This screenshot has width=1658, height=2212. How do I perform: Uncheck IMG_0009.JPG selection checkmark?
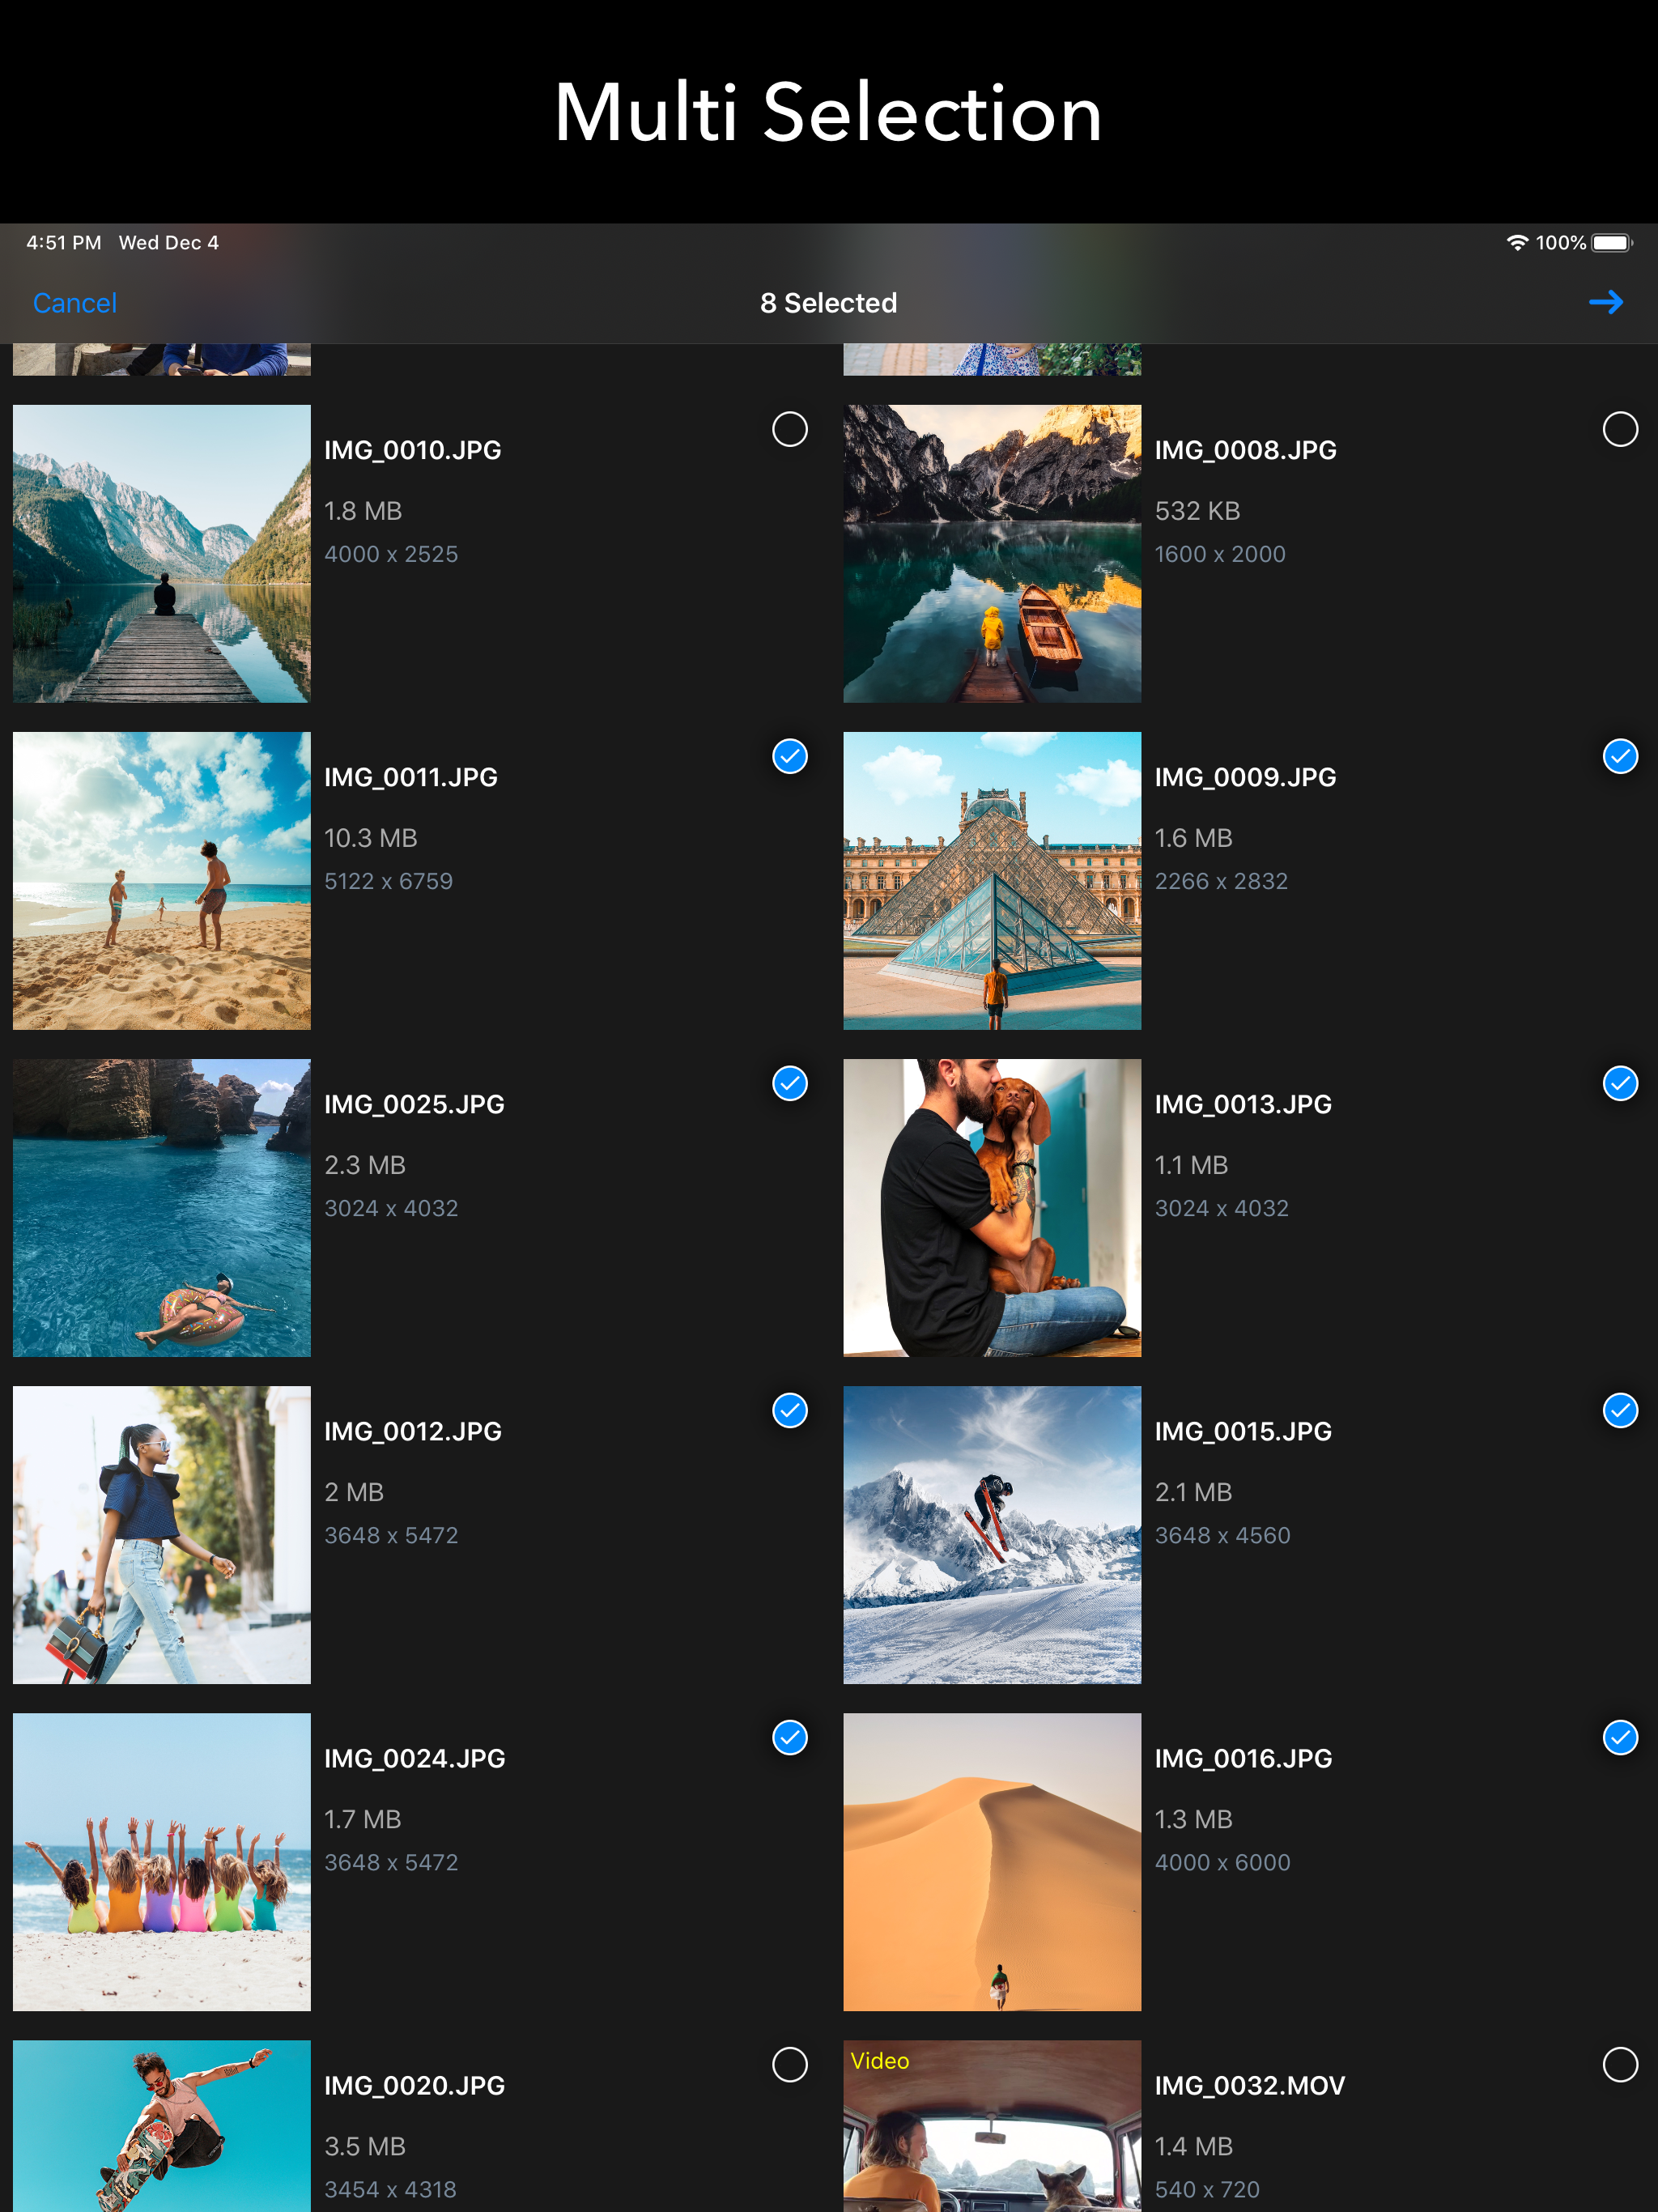coord(1619,756)
